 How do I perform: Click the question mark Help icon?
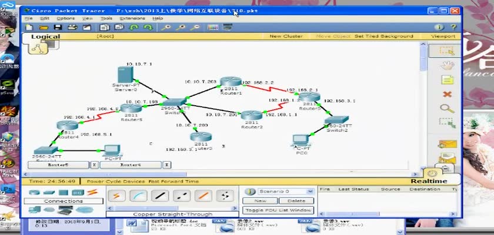[x=453, y=28]
